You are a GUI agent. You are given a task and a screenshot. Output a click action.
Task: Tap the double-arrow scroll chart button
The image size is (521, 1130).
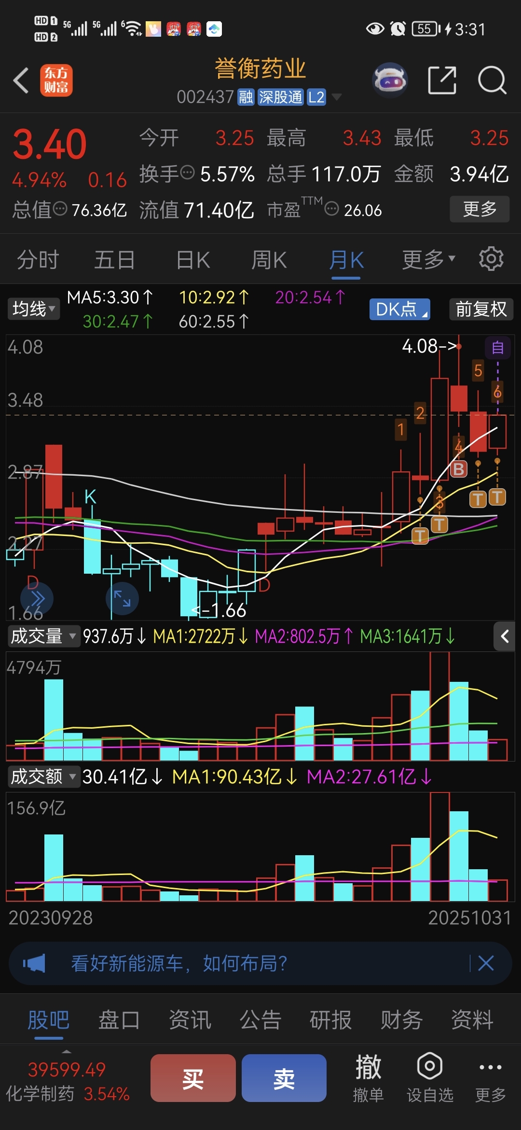pyautogui.click(x=37, y=599)
